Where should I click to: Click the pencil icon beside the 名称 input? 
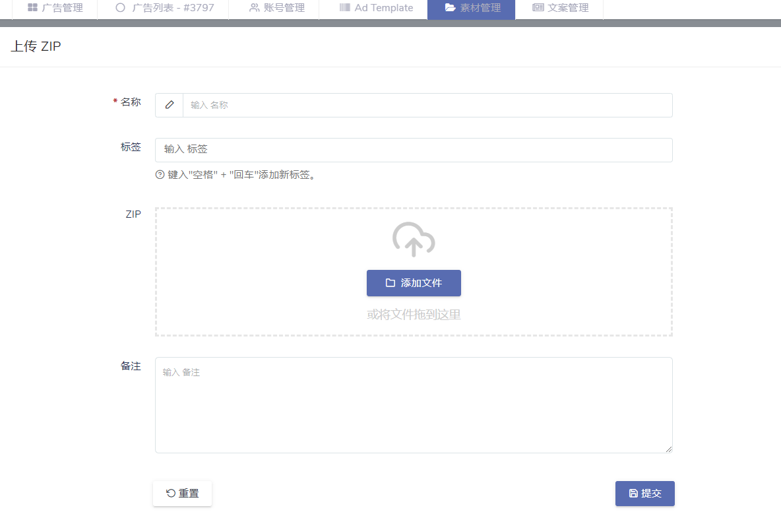170,104
